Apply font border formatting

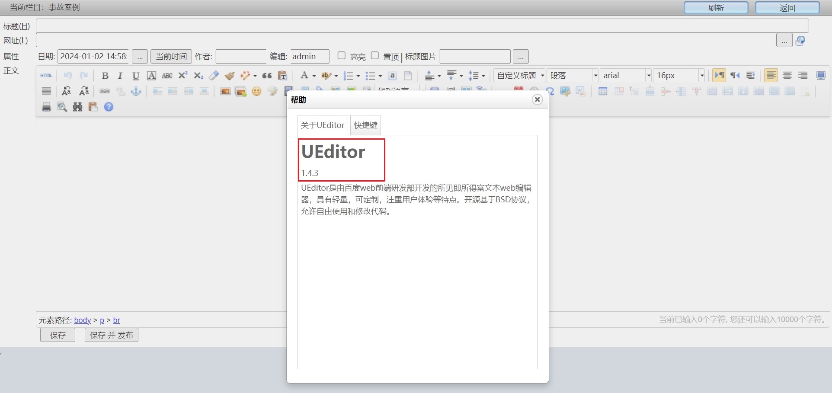coord(151,76)
